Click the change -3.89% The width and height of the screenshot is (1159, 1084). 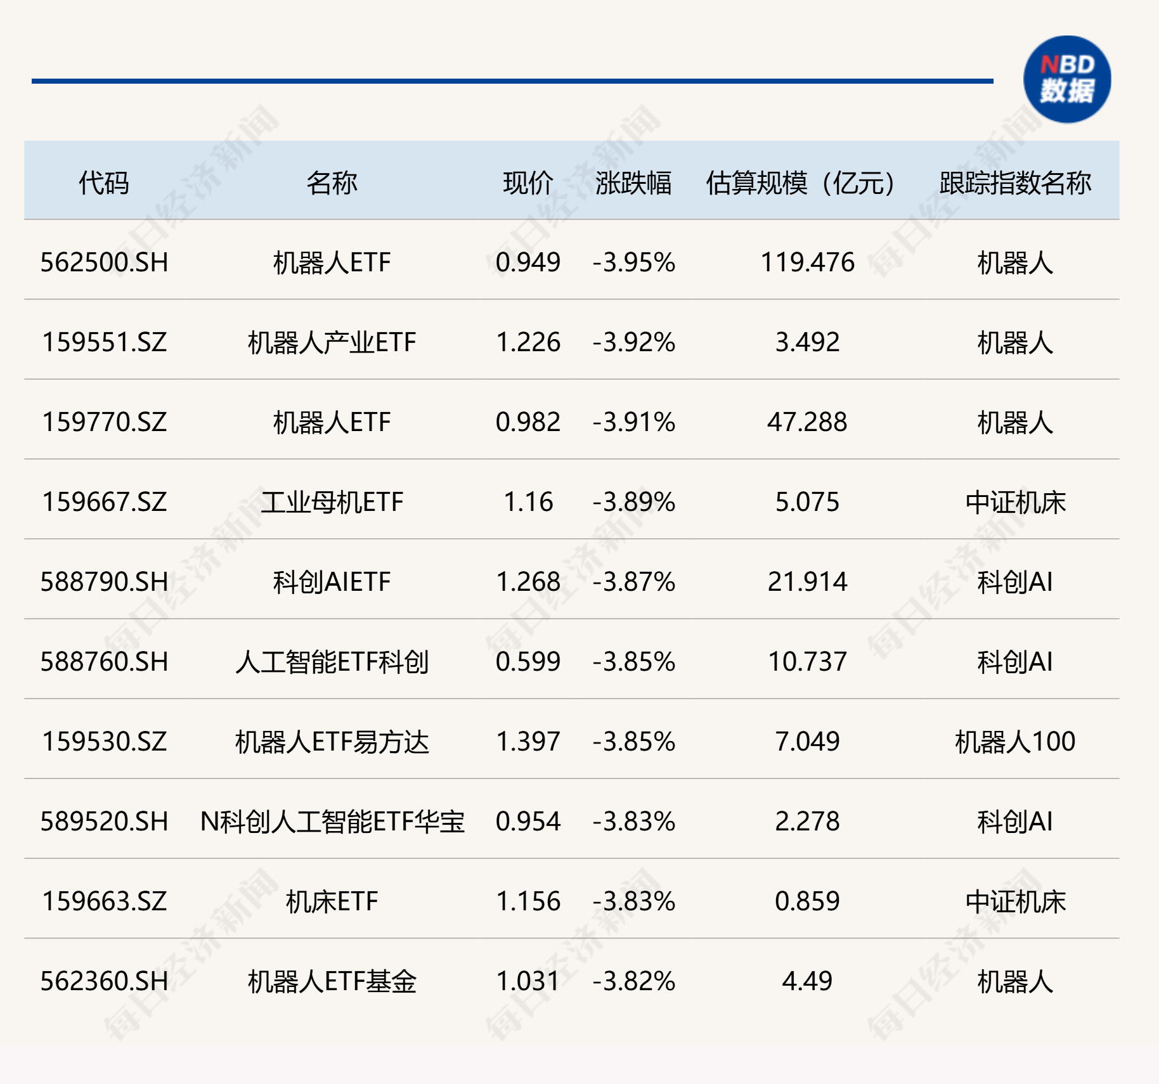tap(634, 502)
